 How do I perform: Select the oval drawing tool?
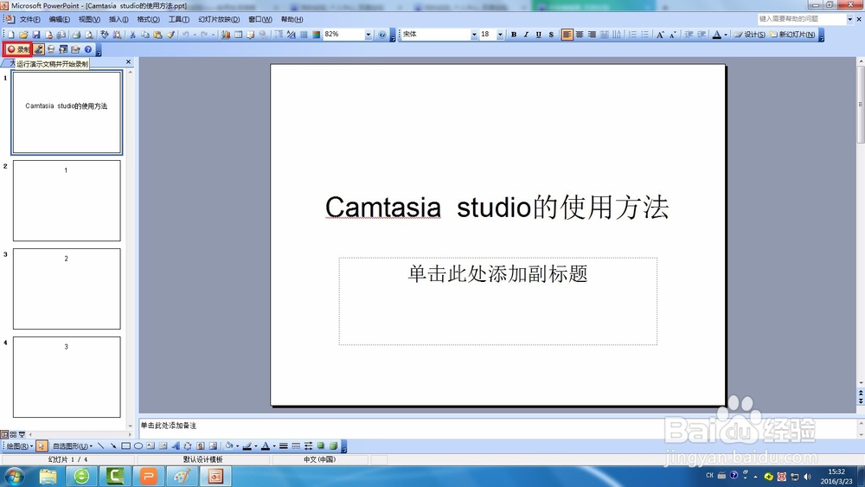point(138,446)
